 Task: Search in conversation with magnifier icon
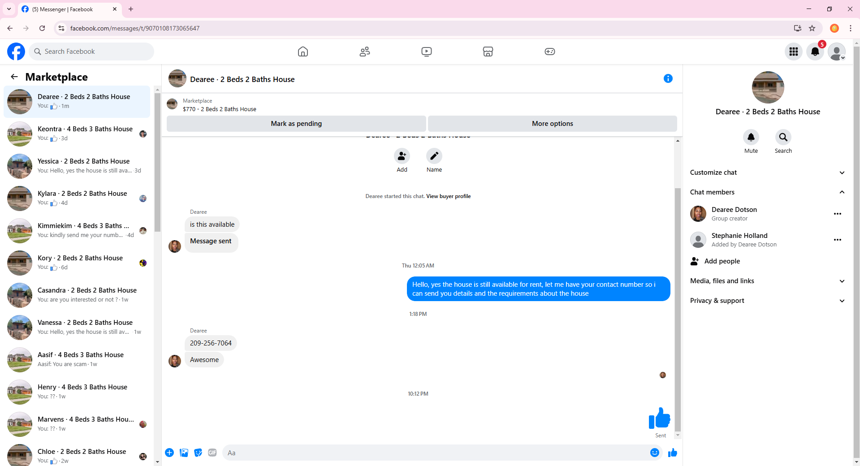point(783,137)
